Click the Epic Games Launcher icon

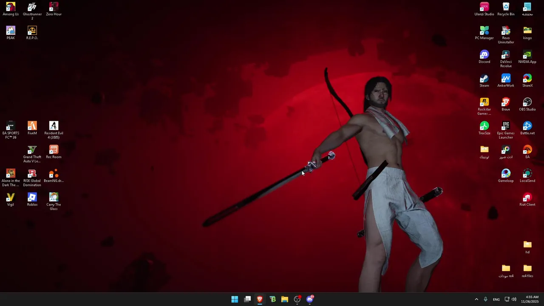click(506, 130)
